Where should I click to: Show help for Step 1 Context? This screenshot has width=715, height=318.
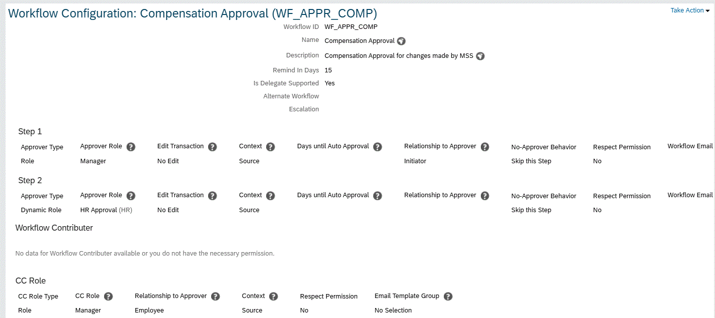pyautogui.click(x=271, y=147)
